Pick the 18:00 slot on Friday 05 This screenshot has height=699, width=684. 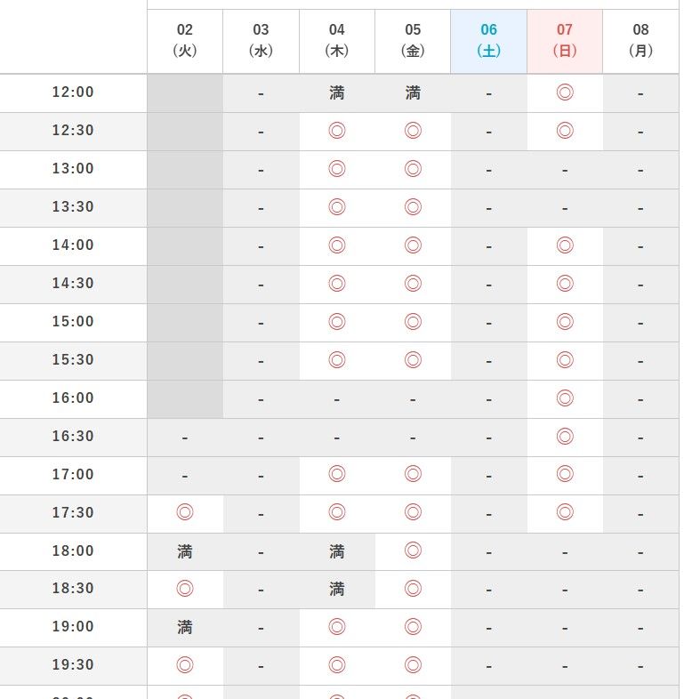click(x=413, y=550)
